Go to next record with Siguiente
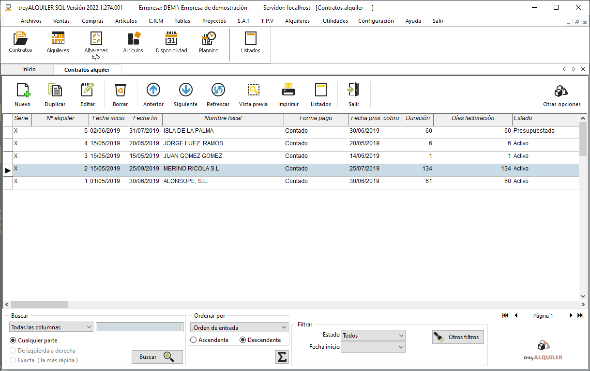590x371 pixels. 186,95
